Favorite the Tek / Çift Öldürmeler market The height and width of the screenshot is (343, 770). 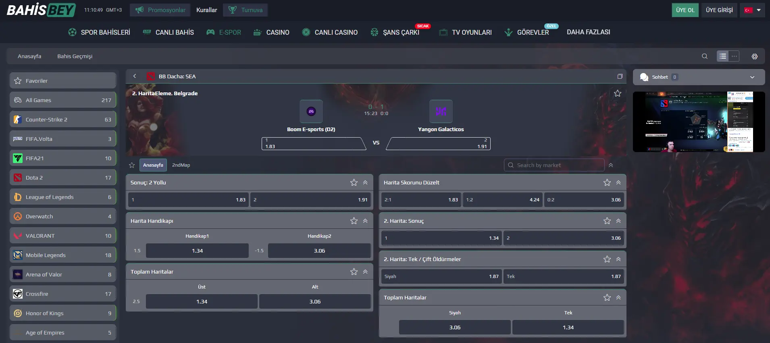pos(607,259)
